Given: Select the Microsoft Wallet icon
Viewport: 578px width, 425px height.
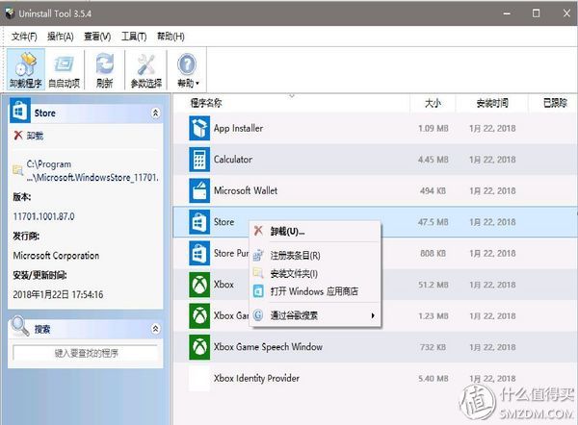Looking at the screenshot, I should point(199,190).
